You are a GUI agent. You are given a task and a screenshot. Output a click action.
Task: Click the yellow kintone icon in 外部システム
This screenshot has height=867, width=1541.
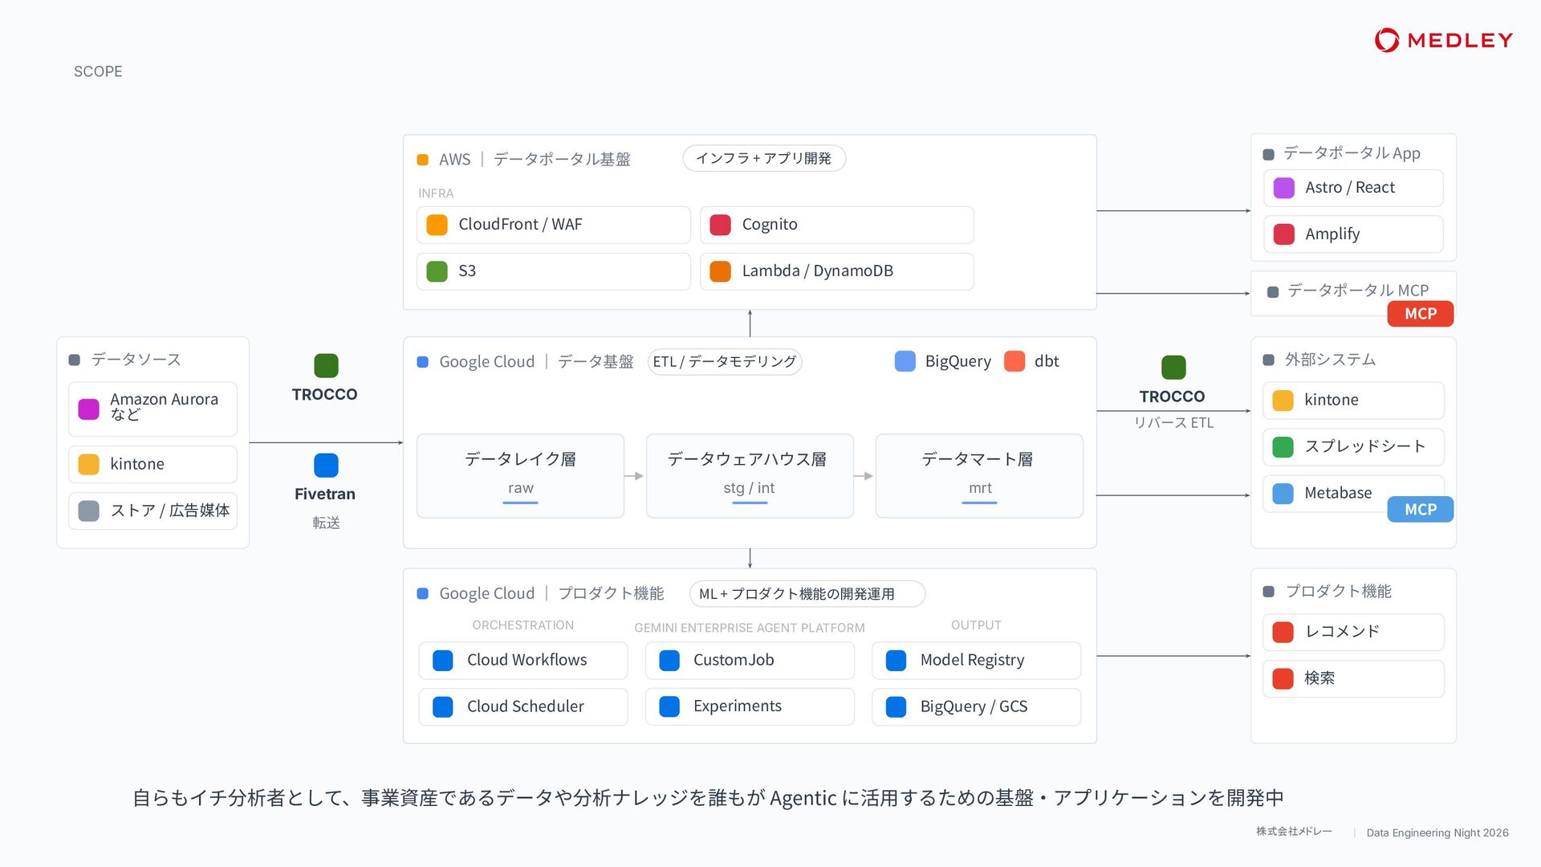1283,401
